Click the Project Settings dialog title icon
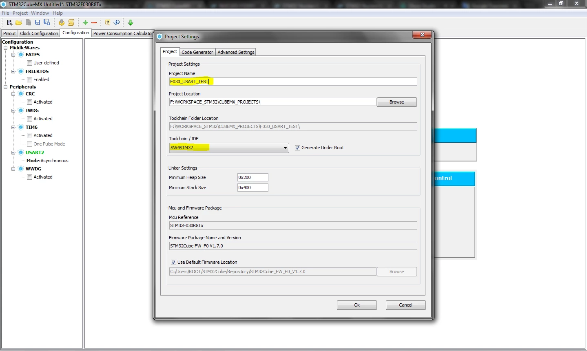Image resolution: width=587 pixels, height=351 pixels. tap(159, 37)
